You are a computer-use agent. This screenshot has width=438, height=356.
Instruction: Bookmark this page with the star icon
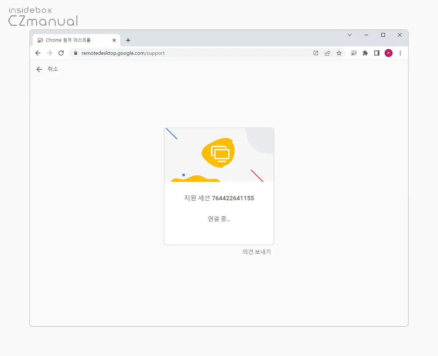(339, 53)
